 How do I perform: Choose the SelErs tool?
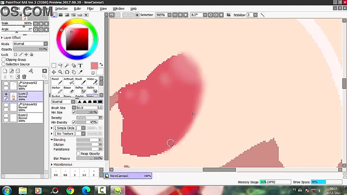pyautogui.click(x=92, y=90)
